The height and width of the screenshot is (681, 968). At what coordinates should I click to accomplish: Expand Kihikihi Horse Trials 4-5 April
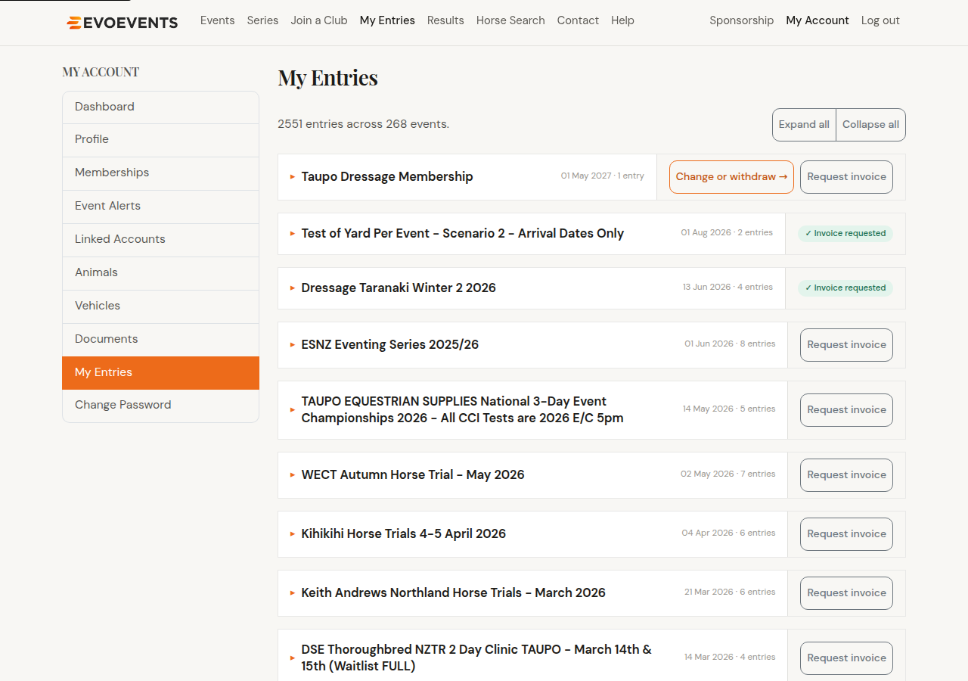coord(532,534)
